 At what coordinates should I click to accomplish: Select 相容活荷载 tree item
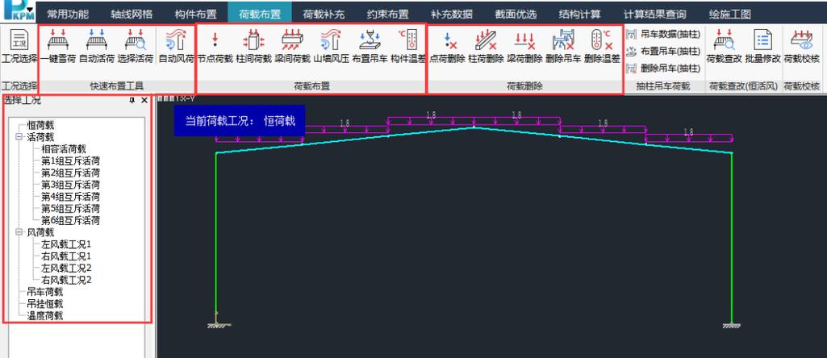(x=63, y=149)
